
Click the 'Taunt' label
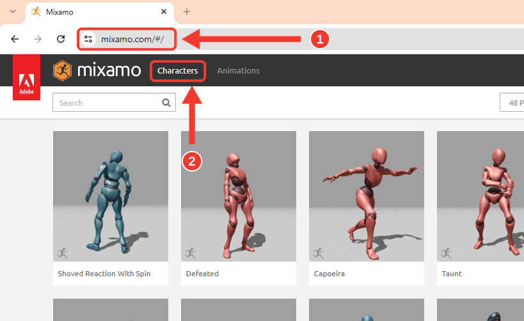pos(452,274)
